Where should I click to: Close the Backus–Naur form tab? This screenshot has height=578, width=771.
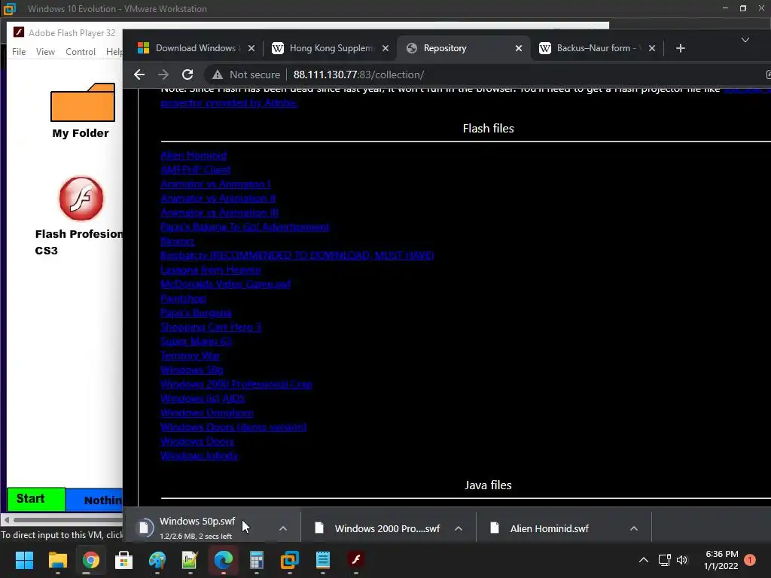651,48
